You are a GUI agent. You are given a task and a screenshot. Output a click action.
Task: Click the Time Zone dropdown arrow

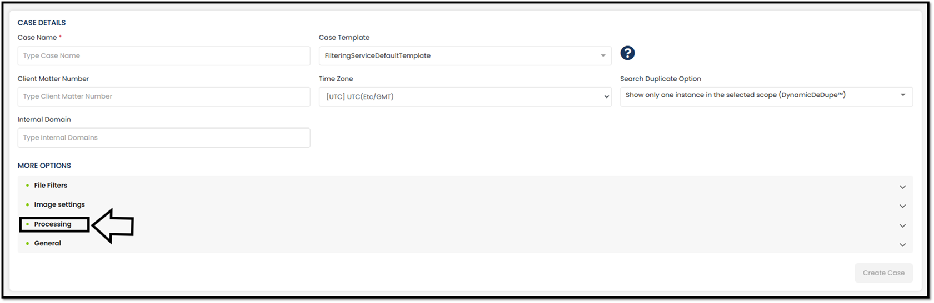[x=606, y=97]
